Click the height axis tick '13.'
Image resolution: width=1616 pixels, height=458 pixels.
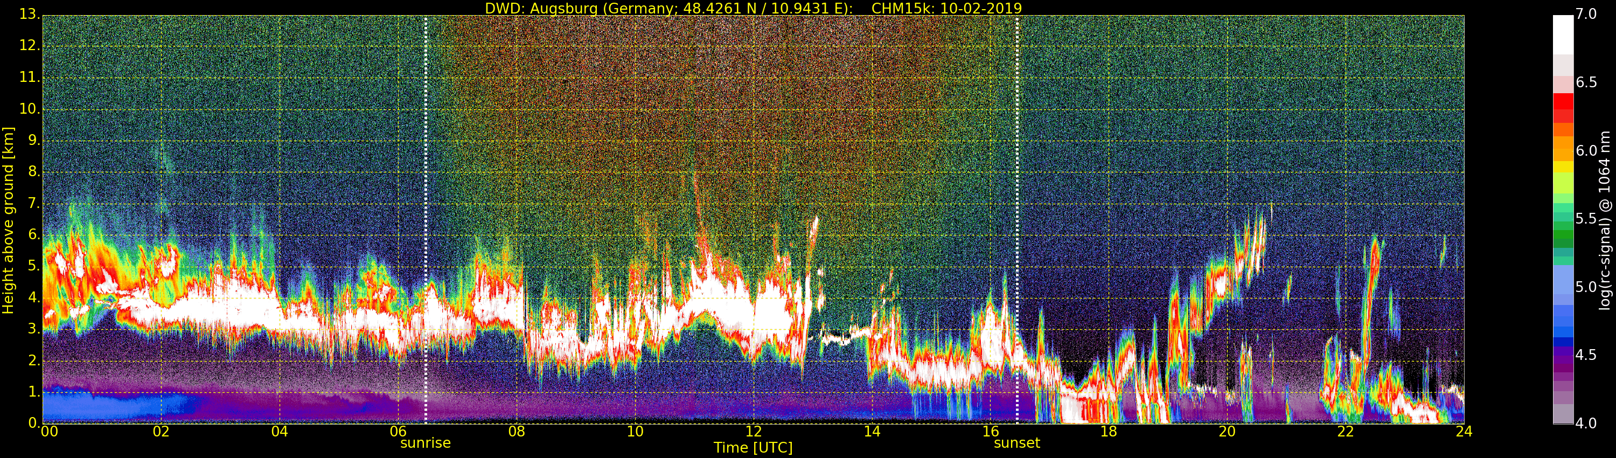coord(30,14)
